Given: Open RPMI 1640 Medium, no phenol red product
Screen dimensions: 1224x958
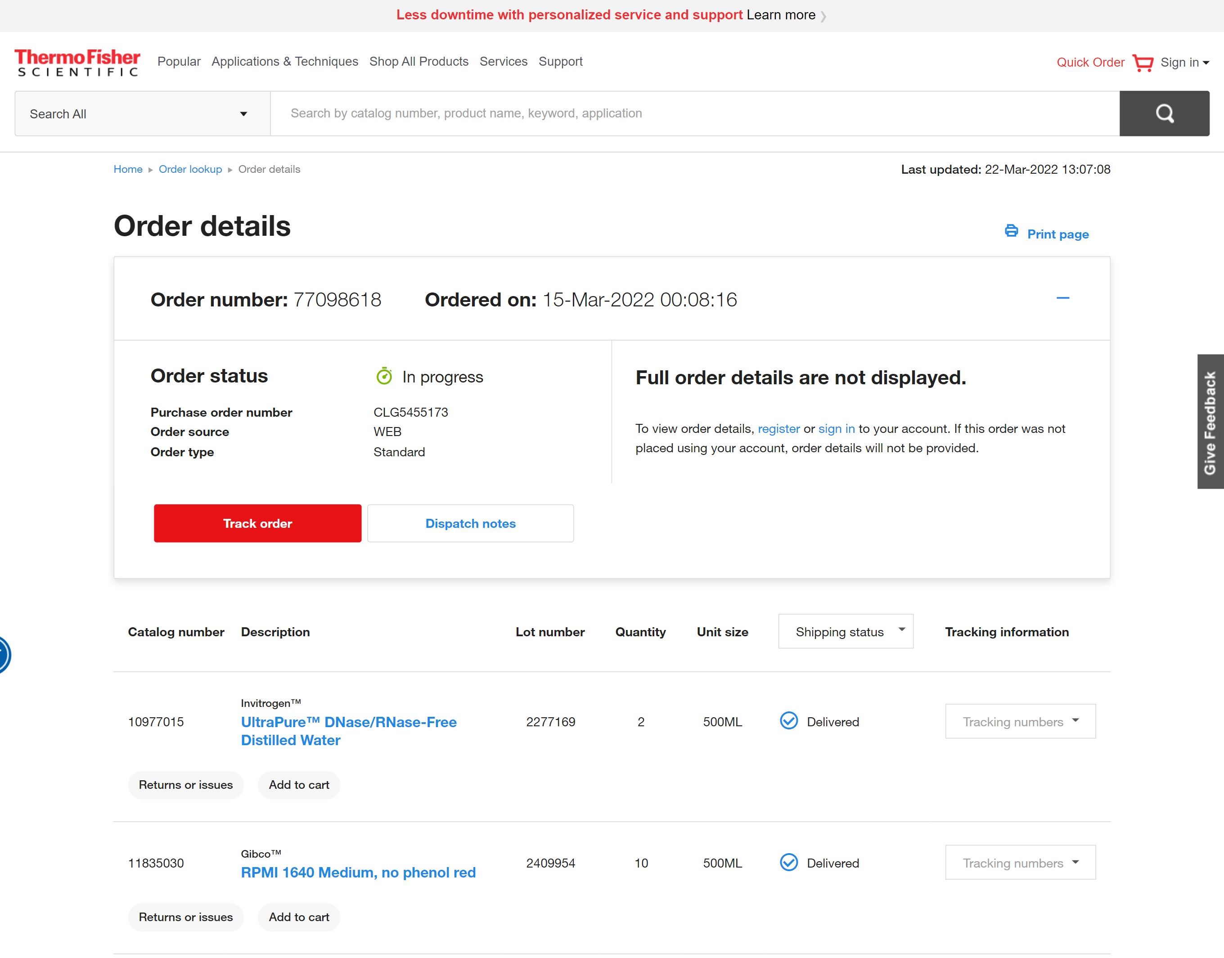Looking at the screenshot, I should coord(358,872).
